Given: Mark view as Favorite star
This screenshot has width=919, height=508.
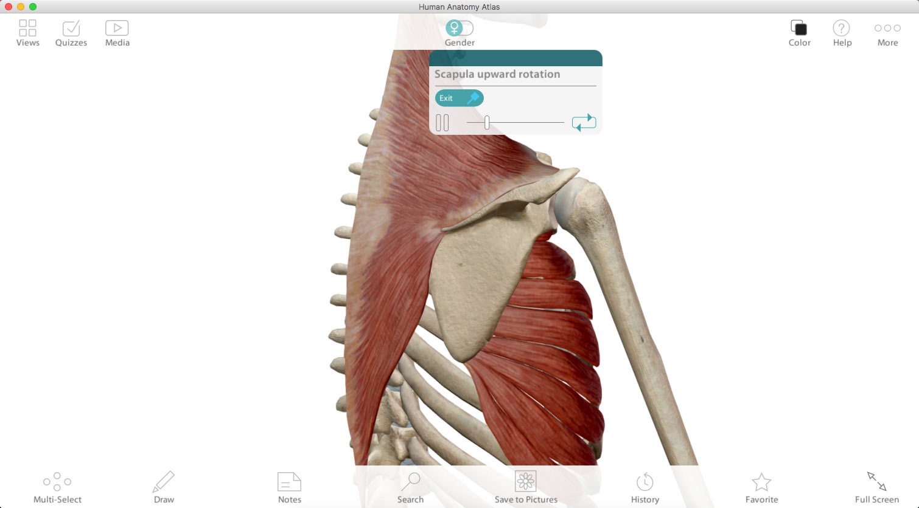Looking at the screenshot, I should 761,482.
